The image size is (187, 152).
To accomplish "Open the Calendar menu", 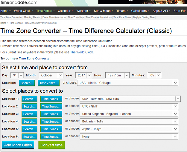I will tap(65, 11).
